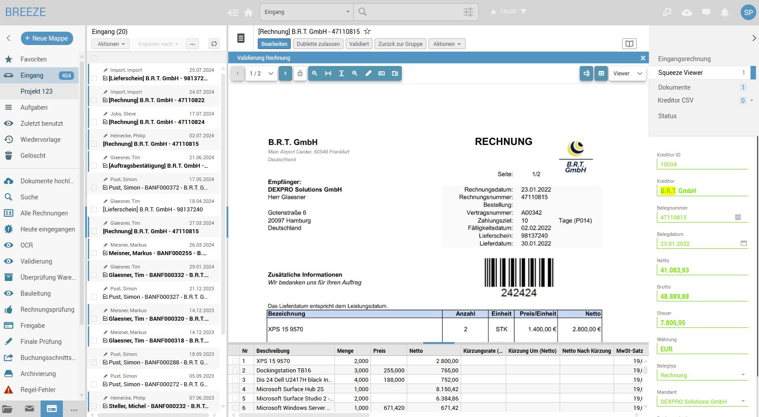Select the checkbox for Lieferschein 981372 entry
759x417 pixels.
point(94,78)
